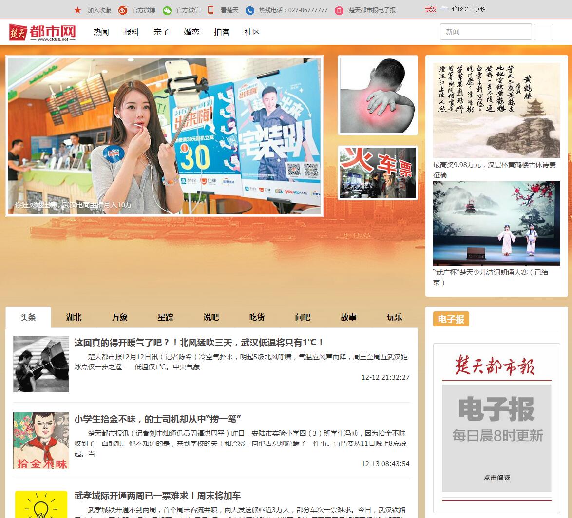572x518 pixels.
Task: Switch to the 万象 tab
Action: pos(120,317)
